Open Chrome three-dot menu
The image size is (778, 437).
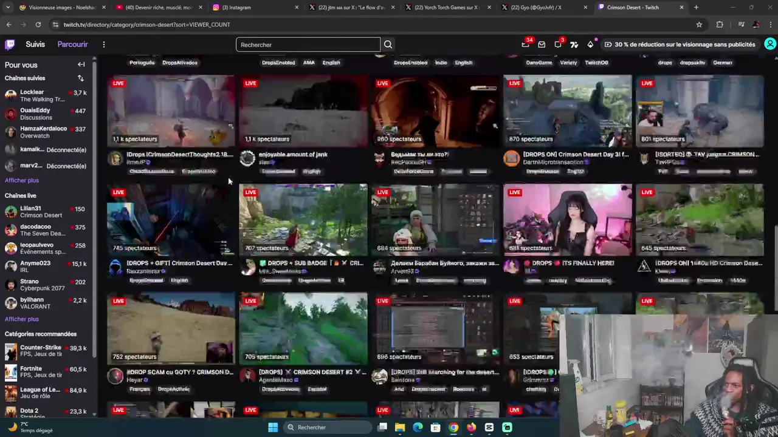(770, 24)
